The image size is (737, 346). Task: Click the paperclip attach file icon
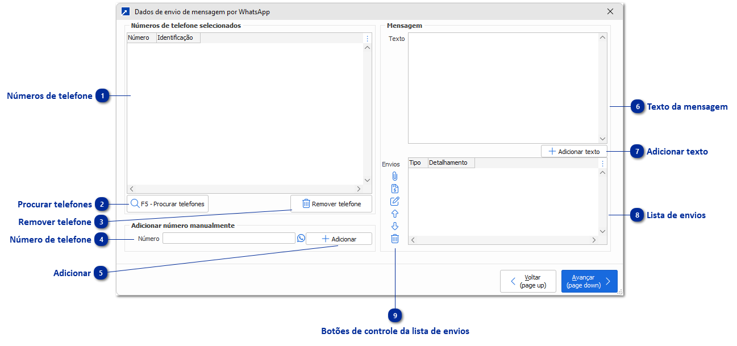point(395,176)
